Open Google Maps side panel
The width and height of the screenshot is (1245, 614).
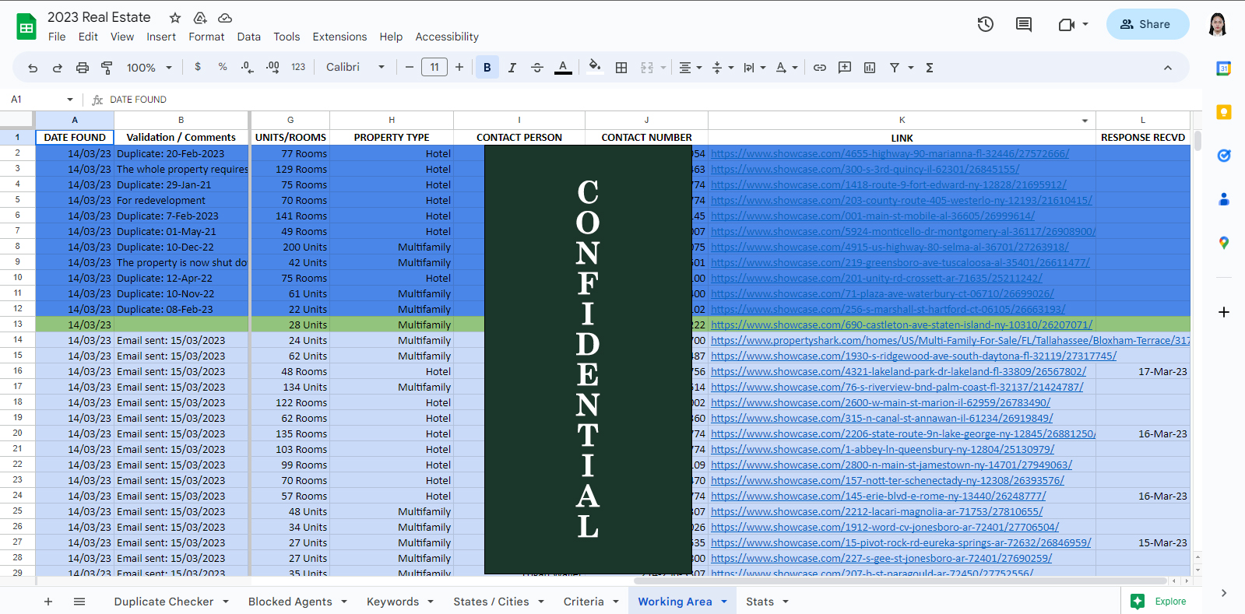[1224, 243]
